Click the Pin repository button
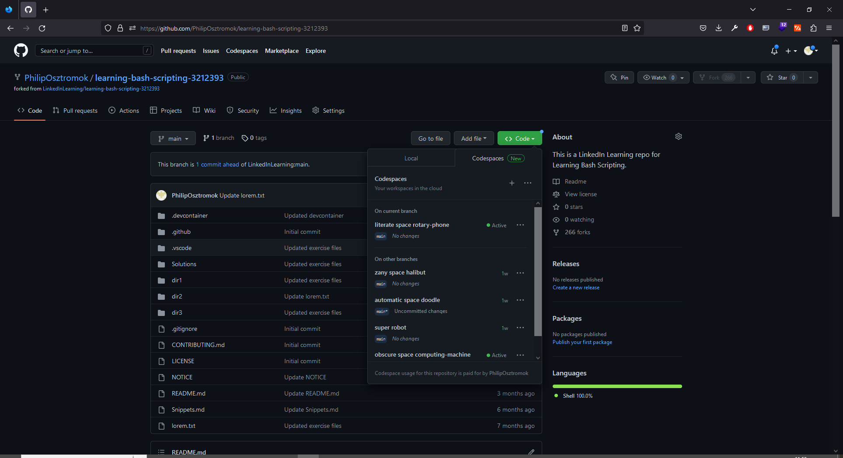This screenshot has width=843, height=458. click(x=619, y=77)
